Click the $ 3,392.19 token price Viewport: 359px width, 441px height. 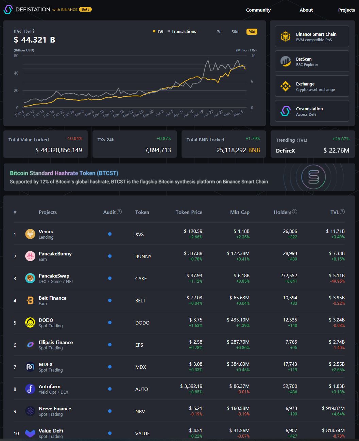pyautogui.click(x=191, y=386)
